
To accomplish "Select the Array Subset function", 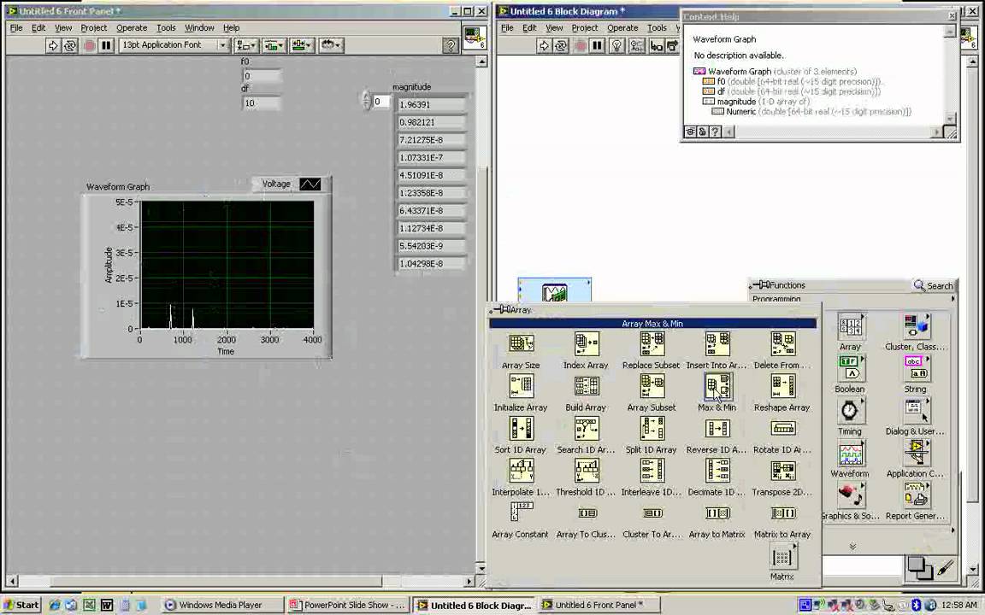I will [x=652, y=387].
